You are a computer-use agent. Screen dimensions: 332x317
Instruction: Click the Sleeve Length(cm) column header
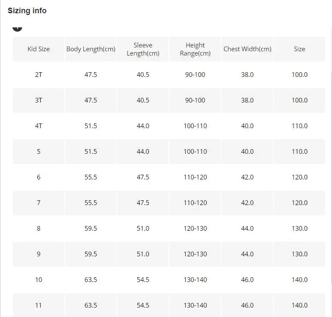click(143, 49)
